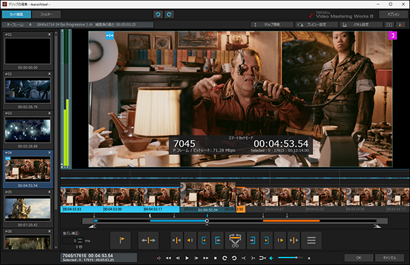Screen dimensions: 410x265
Task: Go to next scene change icon
Action: 253,258
